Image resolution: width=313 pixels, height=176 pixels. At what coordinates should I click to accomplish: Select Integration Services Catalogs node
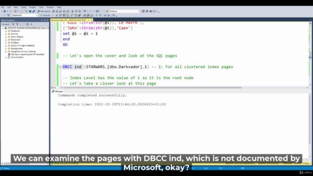pos(23,51)
